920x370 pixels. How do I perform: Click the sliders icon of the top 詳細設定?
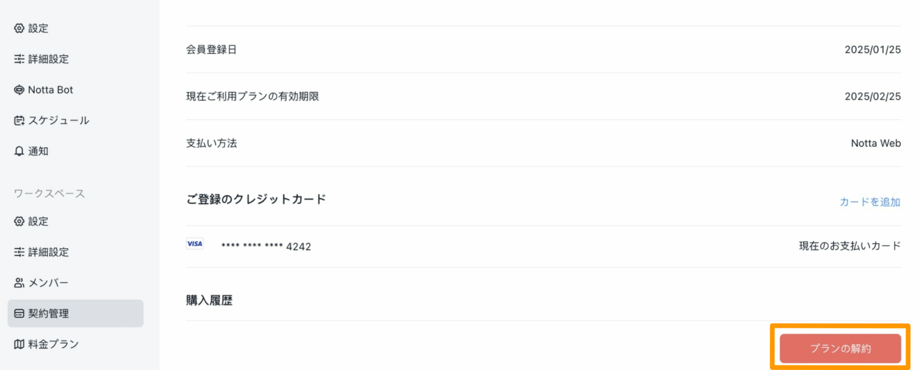point(19,59)
